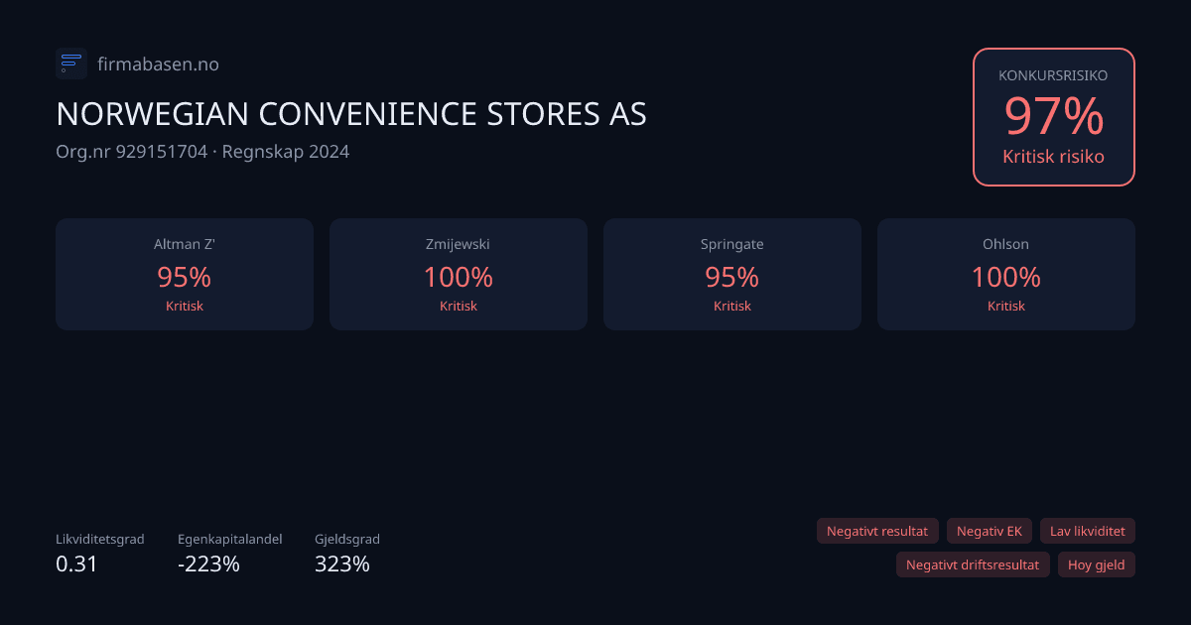Click the Kritisk label under Altman Z'
Image resolution: width=1191 pixels, height=625 pixels.
pos(184,306)
